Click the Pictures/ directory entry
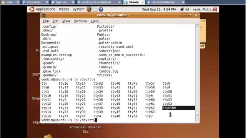The image size is (246, 138). tap(106, 26)
